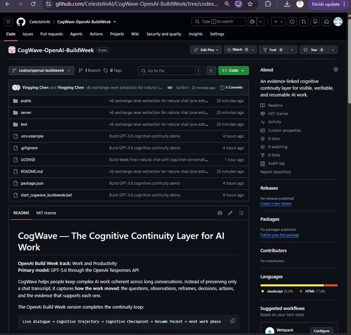The image size is (351, 335).
Task: Open user avatar menu in header
Action: pos(338,22)
